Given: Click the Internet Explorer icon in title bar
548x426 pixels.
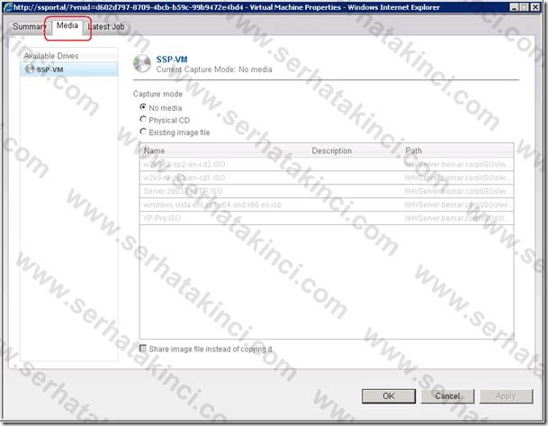Looking at the screenshot, I should tap(8, 7).
